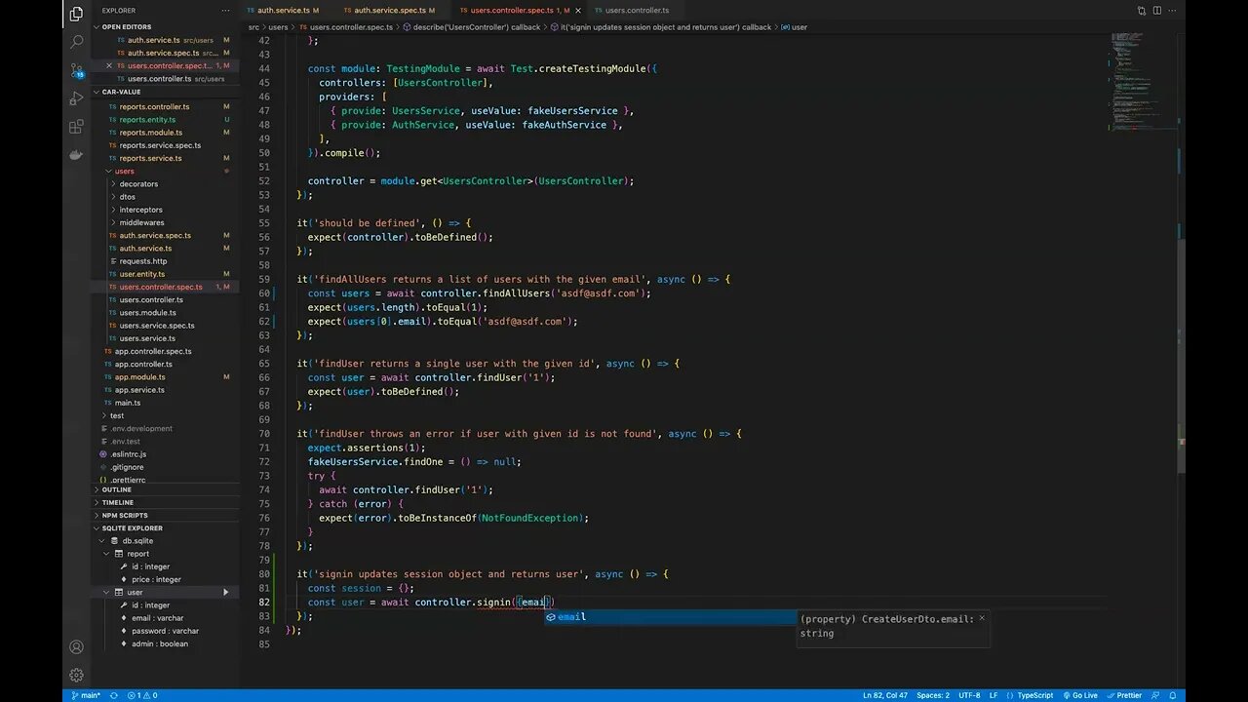1248x702 pixels.
Task: Click describe('UsersController') callback breadcrumb
Action: 476,27
